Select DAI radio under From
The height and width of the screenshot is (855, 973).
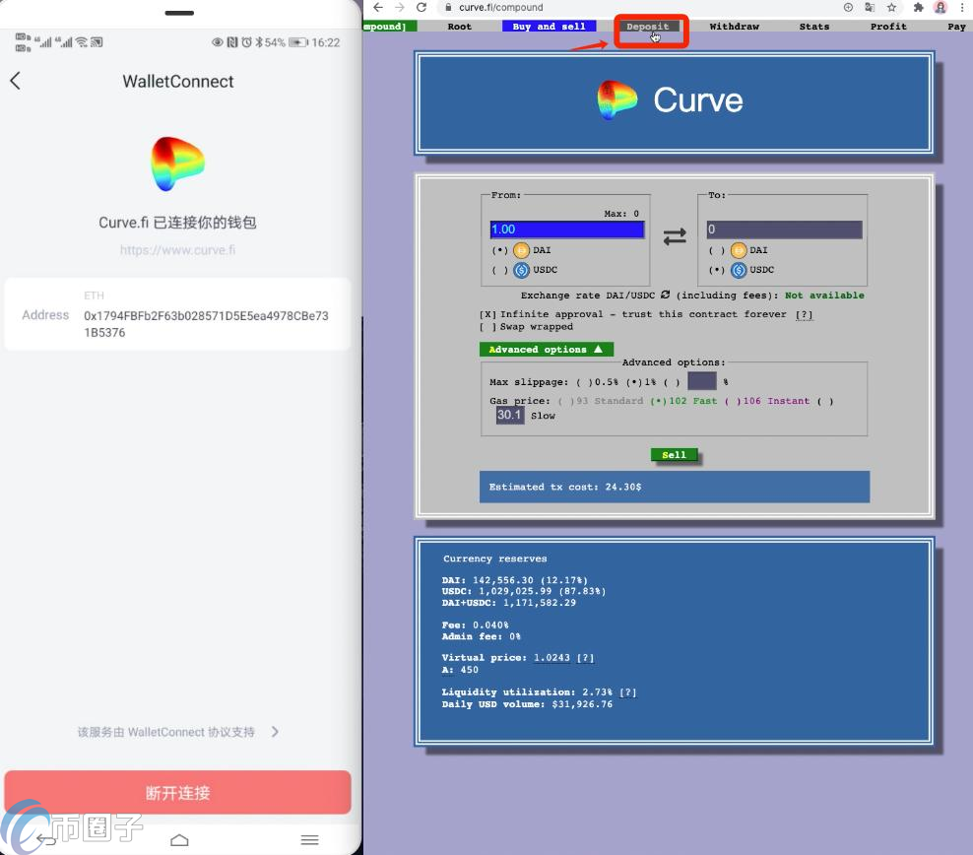pos(499,250)
